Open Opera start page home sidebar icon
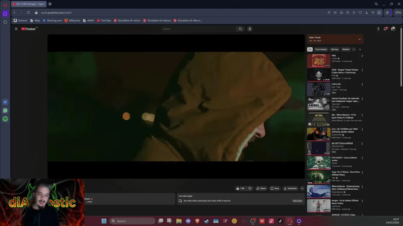This screenshot has height=226, width=403. (x=5, y=13)
